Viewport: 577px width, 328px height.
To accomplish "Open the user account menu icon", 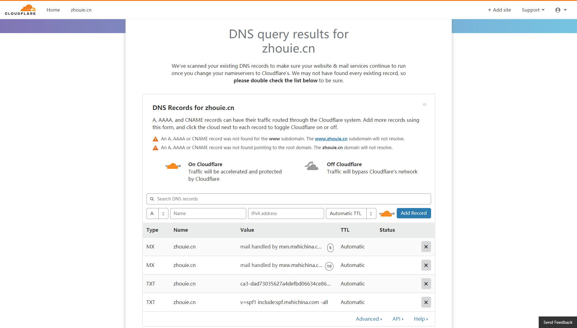I will coord(558,10).
